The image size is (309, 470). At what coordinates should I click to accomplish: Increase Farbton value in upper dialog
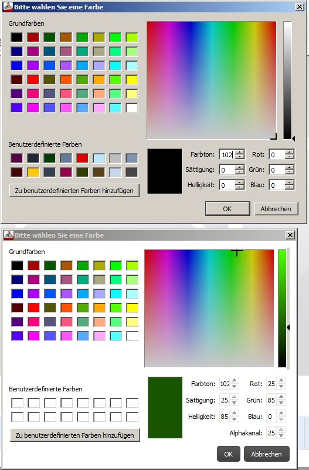(x=240, y=153)
